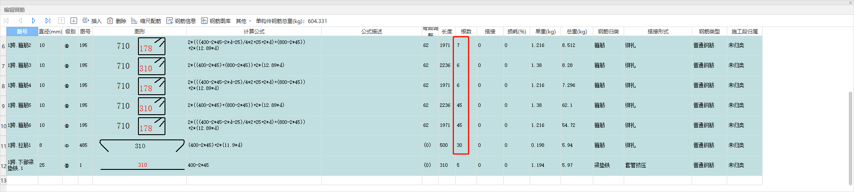Click straight bar diagram for 下部梁垫铁

[139, 166]
